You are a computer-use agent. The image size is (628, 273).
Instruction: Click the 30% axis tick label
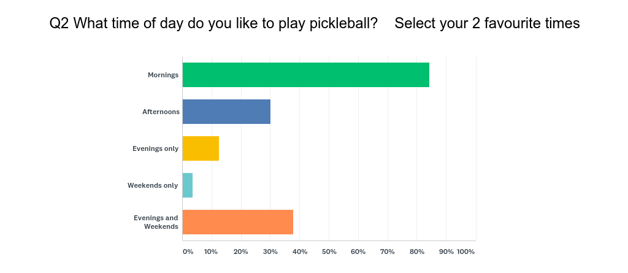coord(270,252)
